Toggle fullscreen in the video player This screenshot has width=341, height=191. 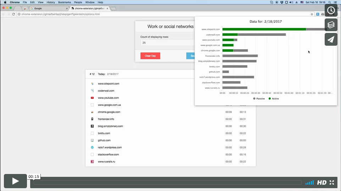click(332, 182)
